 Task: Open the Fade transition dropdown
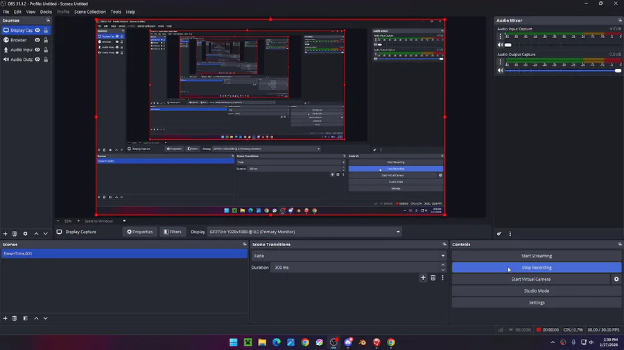click(x=349, y=255)
